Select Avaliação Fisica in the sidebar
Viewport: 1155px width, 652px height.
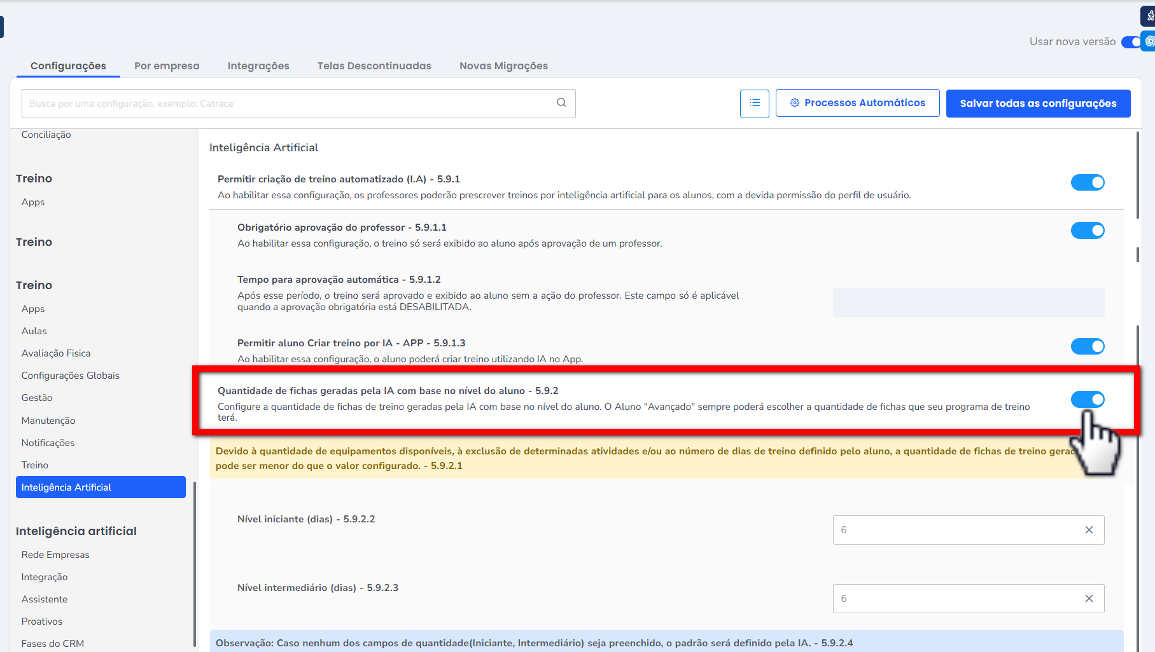pos(56,353)
